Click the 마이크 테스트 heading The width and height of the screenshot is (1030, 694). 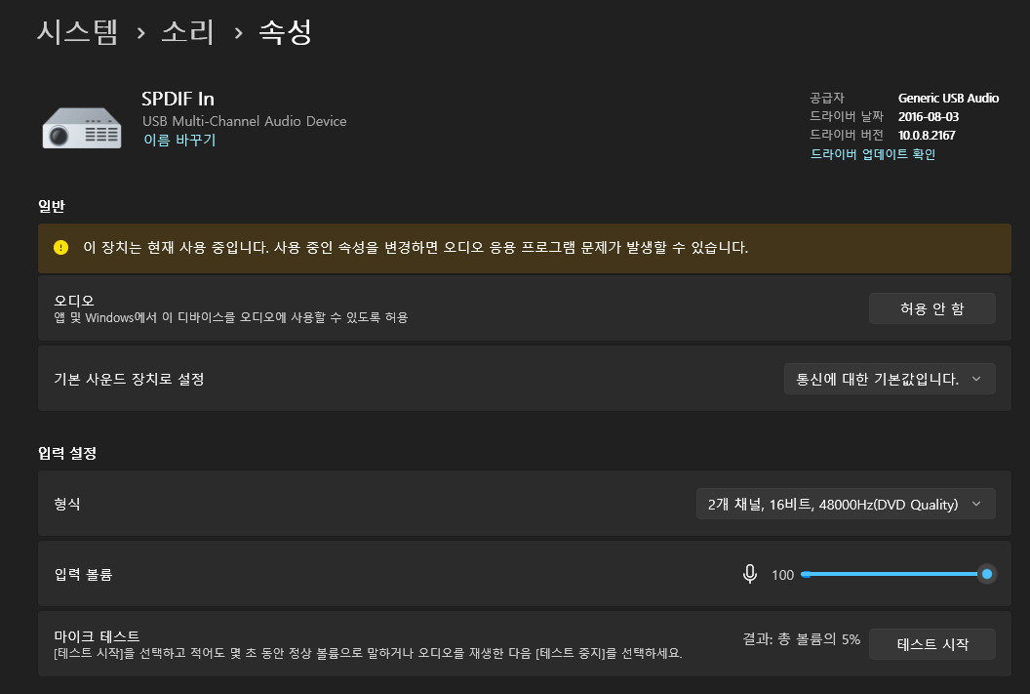click(x=97, y=636)
